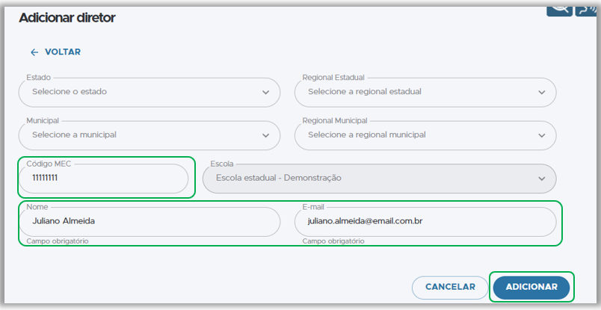Click the ADICIONAR button

[x=531, y=288]
